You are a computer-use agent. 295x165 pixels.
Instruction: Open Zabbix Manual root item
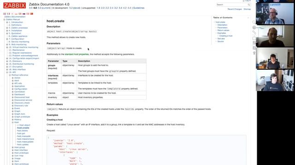(13, 19)
